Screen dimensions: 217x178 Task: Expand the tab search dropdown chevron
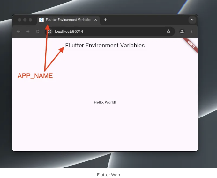[x=192, y=20]
